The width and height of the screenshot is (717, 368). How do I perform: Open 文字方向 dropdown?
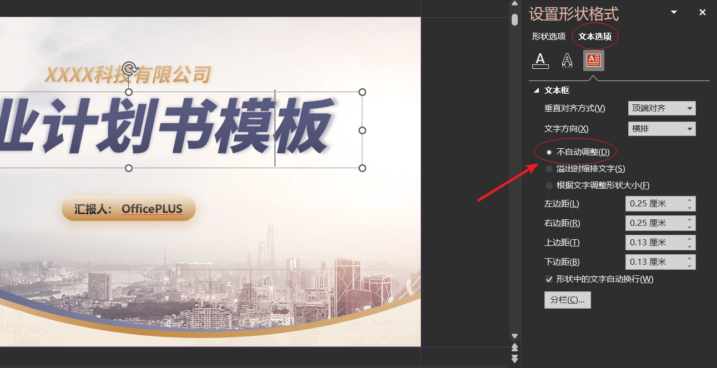[662, 129]
